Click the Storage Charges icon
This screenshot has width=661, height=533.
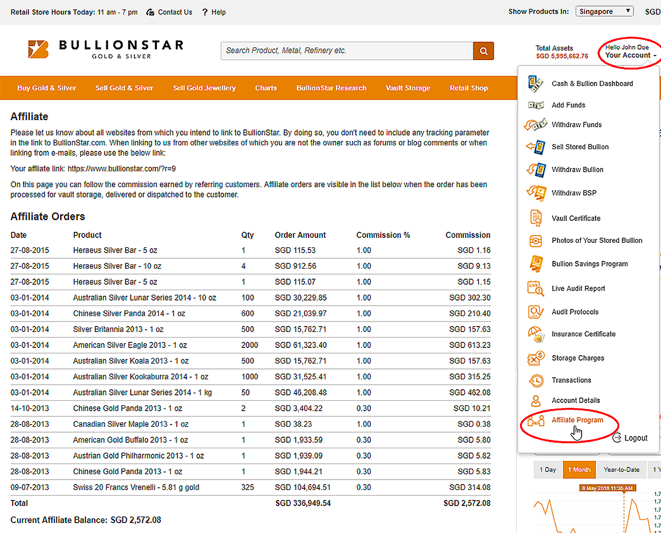coord(535,358)
